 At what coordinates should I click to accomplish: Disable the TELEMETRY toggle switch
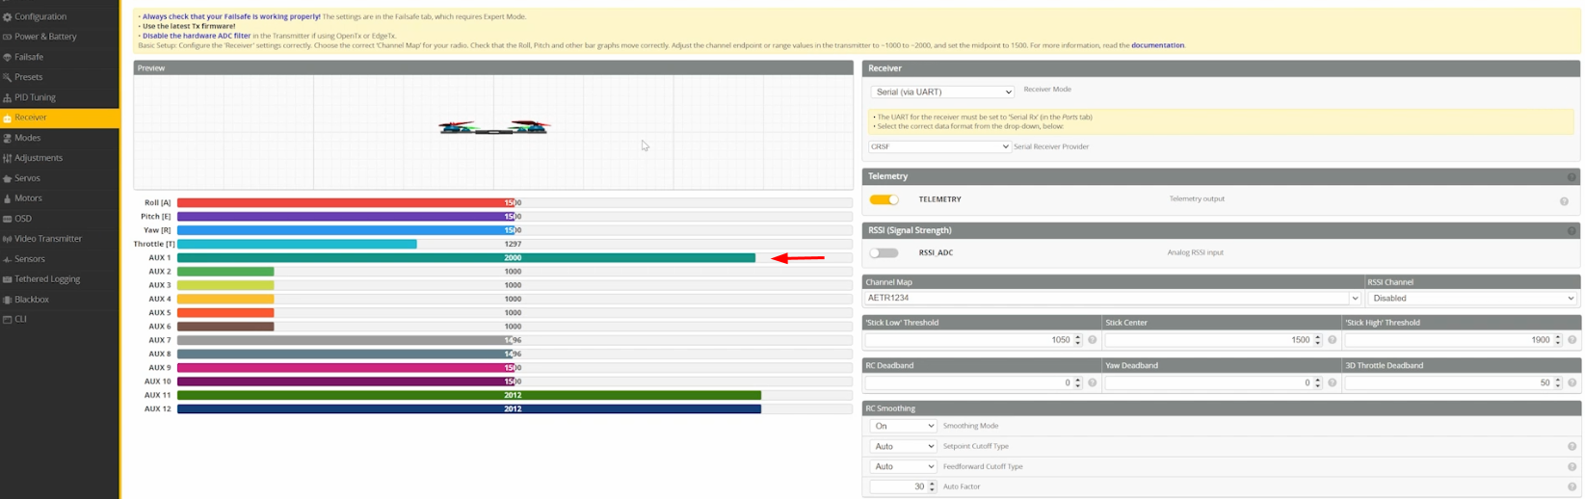coord(884,199)
